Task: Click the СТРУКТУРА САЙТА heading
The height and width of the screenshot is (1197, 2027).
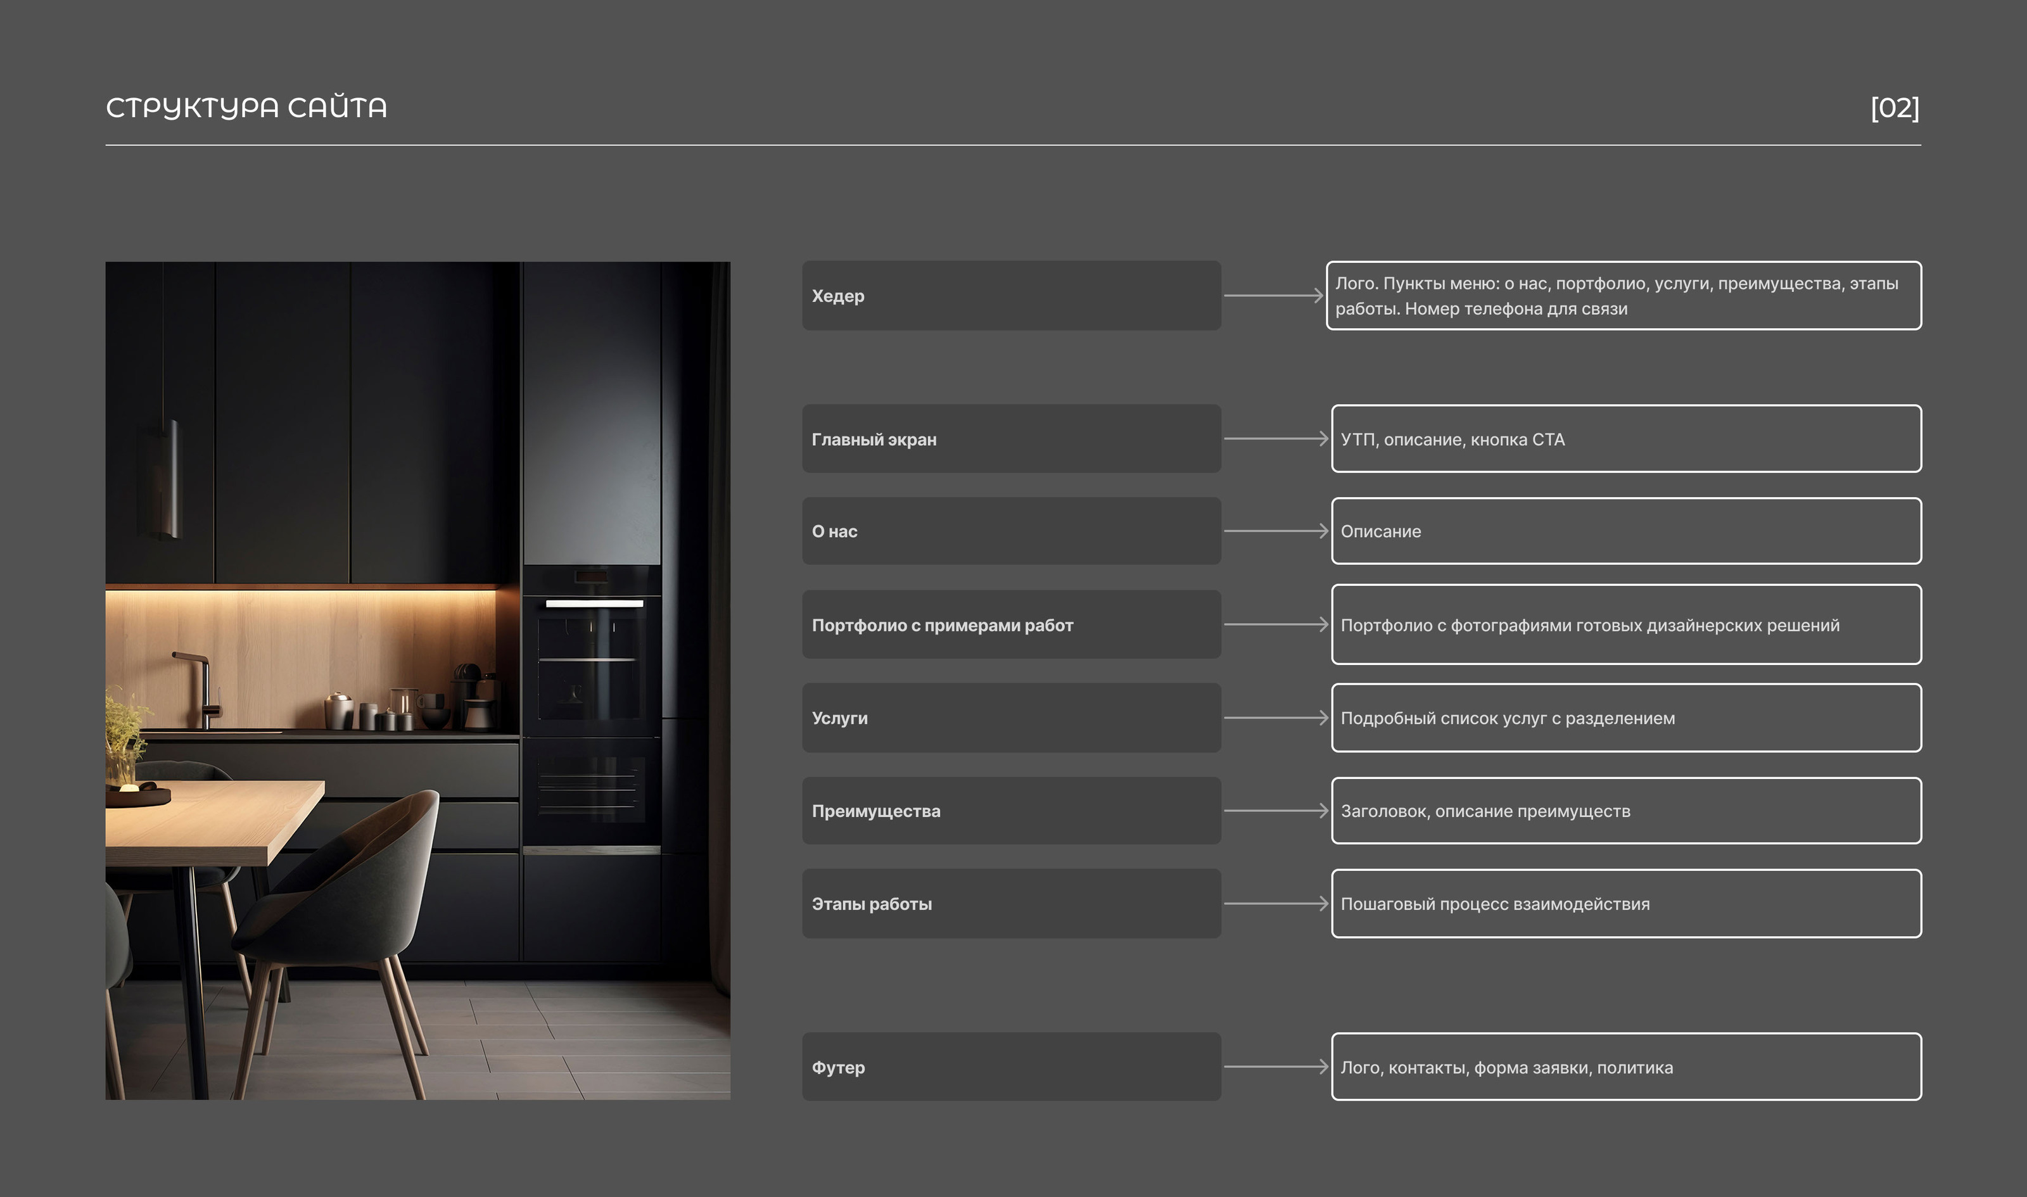Action: click(246, 107)
